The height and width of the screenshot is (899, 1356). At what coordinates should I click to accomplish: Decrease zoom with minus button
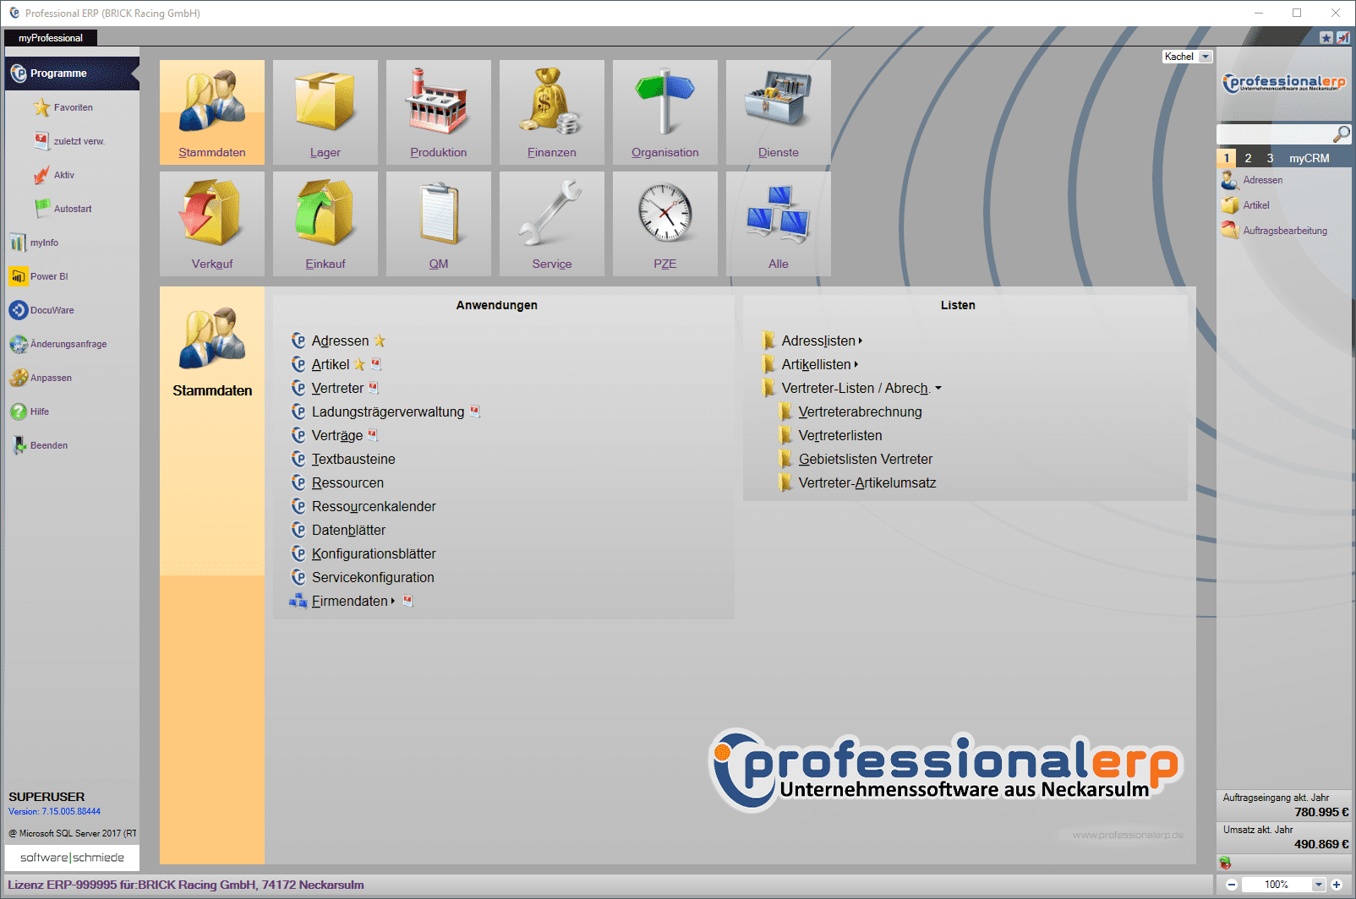(x=1232, y=885)
